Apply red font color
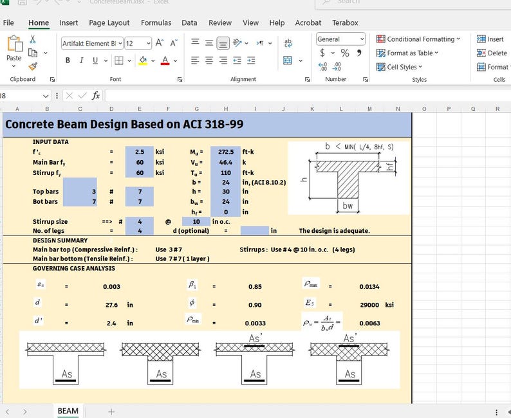The height and width of the screenshot is (418, 511). point(165,60)
